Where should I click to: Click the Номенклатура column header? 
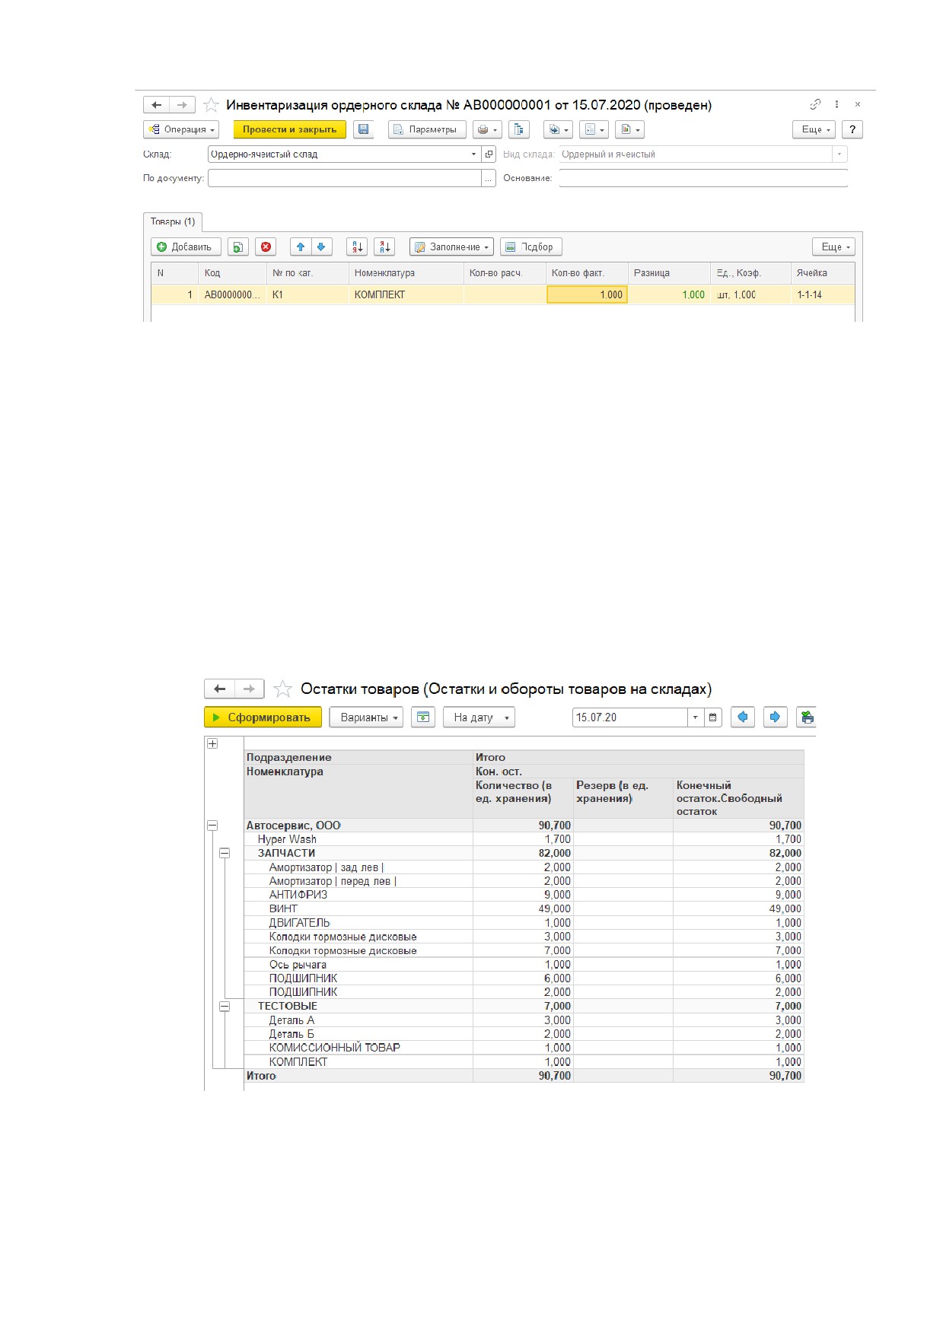pyautogui.click(x=406, y=273)
